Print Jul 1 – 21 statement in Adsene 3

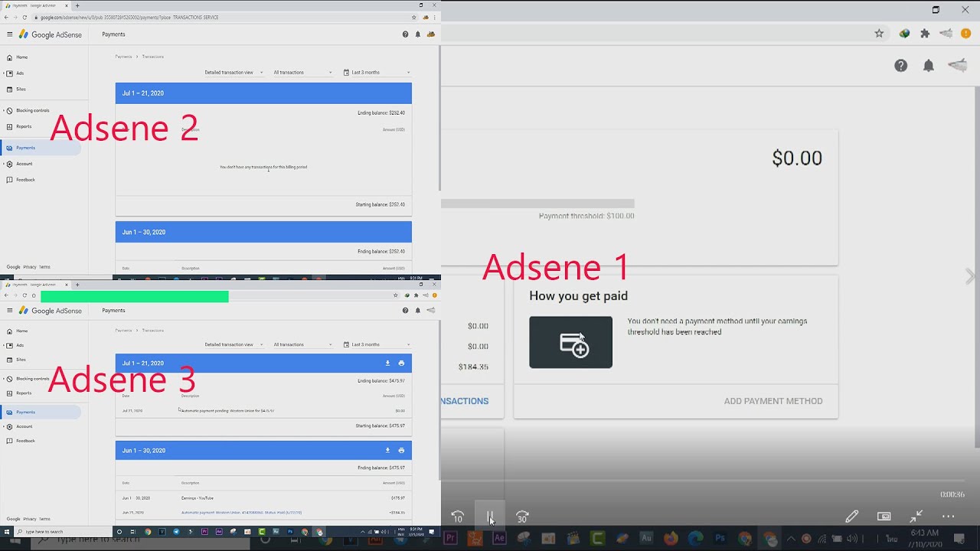click(x=401, y=364)
